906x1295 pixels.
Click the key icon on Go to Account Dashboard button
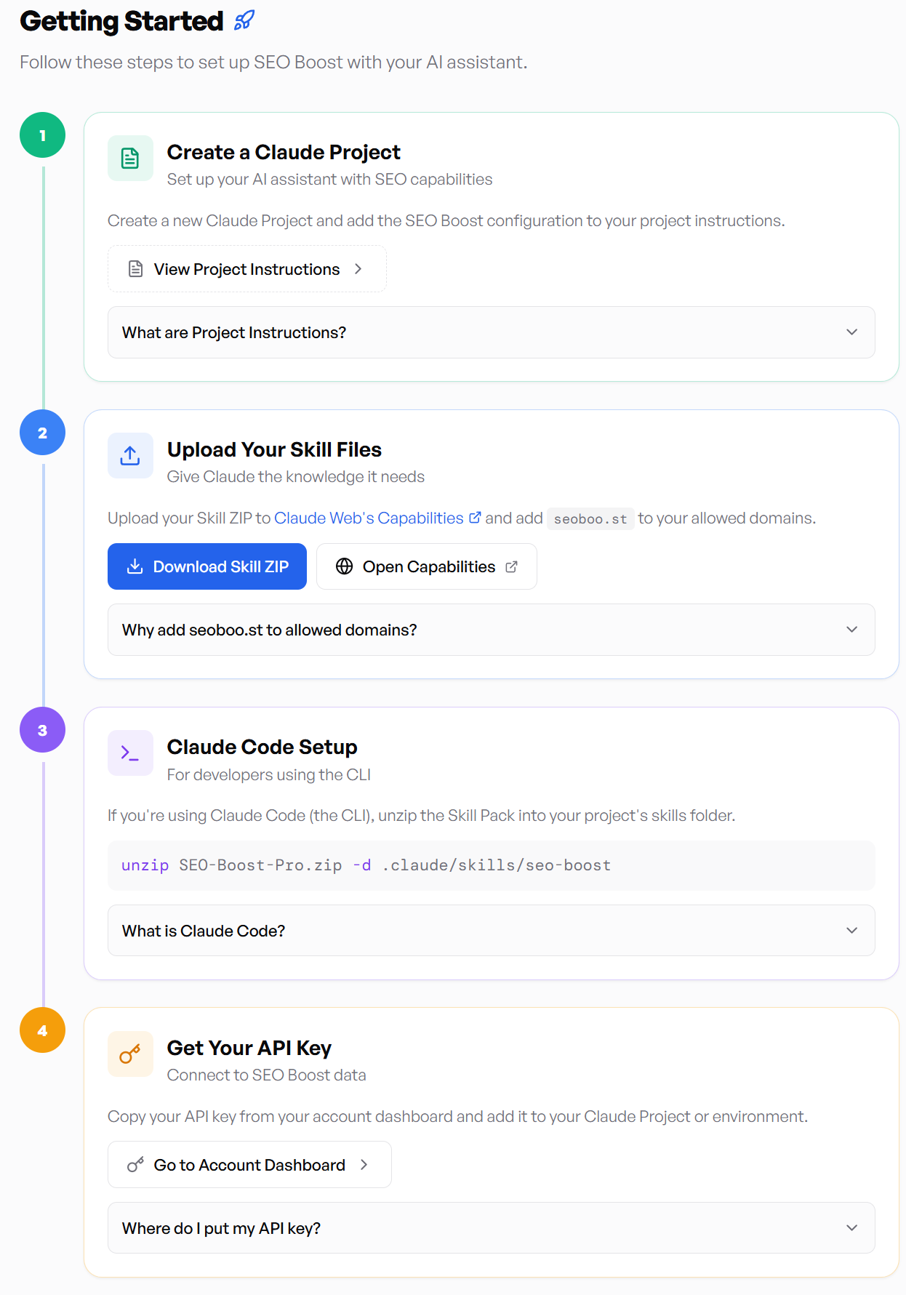click(x=134, y=1164)
